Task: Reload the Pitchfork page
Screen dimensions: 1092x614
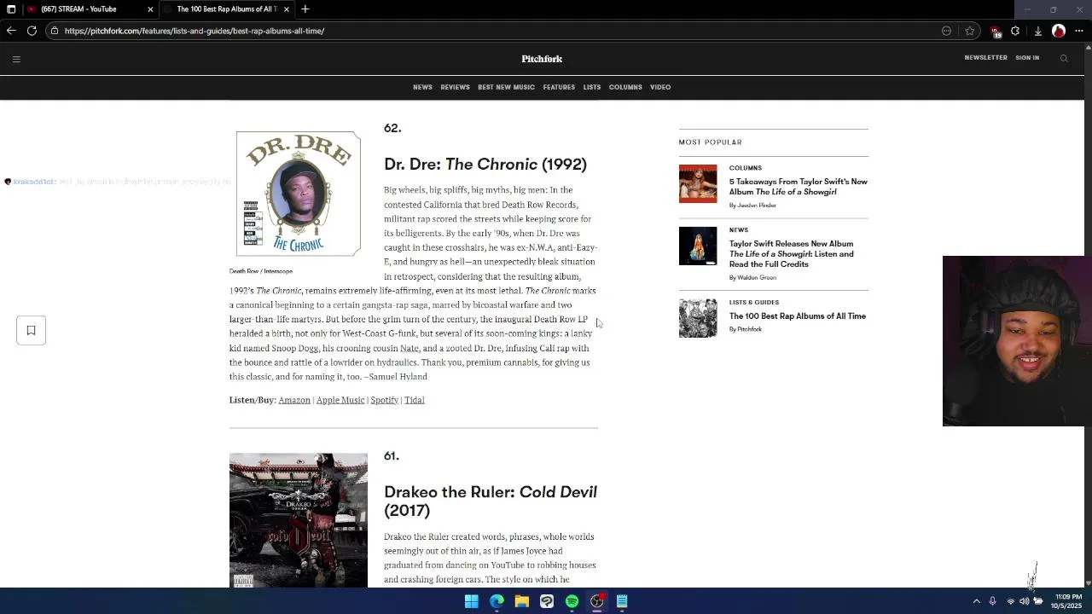Action: [x=32, y=31]
